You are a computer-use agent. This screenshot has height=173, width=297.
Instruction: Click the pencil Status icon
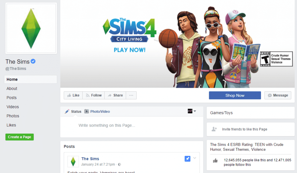point(67,112)
